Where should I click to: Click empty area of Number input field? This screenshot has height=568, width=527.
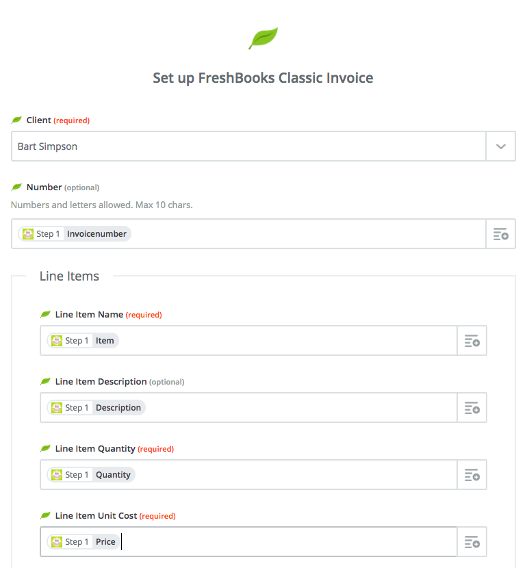coord(308,233)
